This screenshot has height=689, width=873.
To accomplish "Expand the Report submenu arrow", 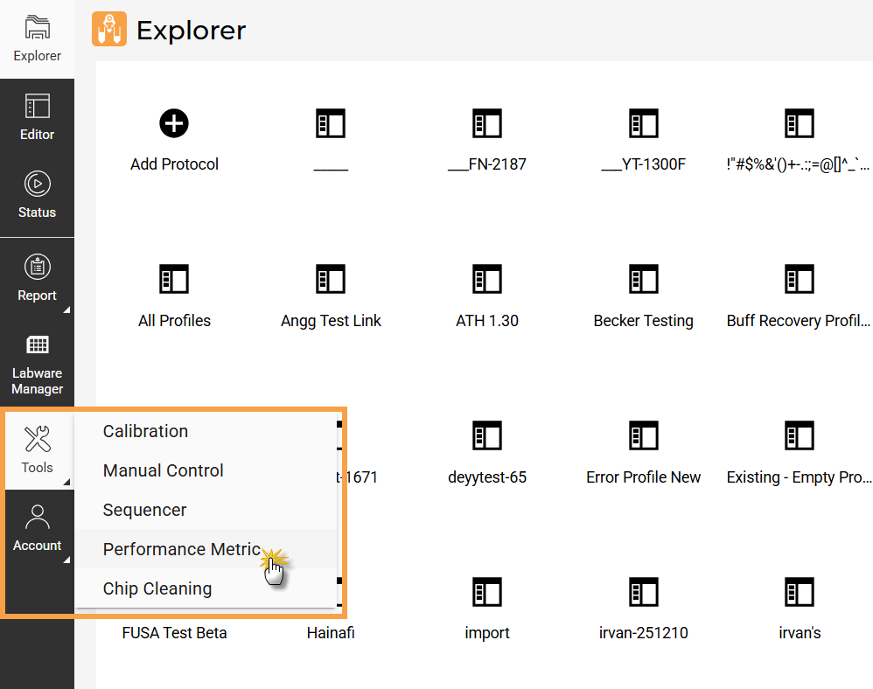I will (66, 310).
